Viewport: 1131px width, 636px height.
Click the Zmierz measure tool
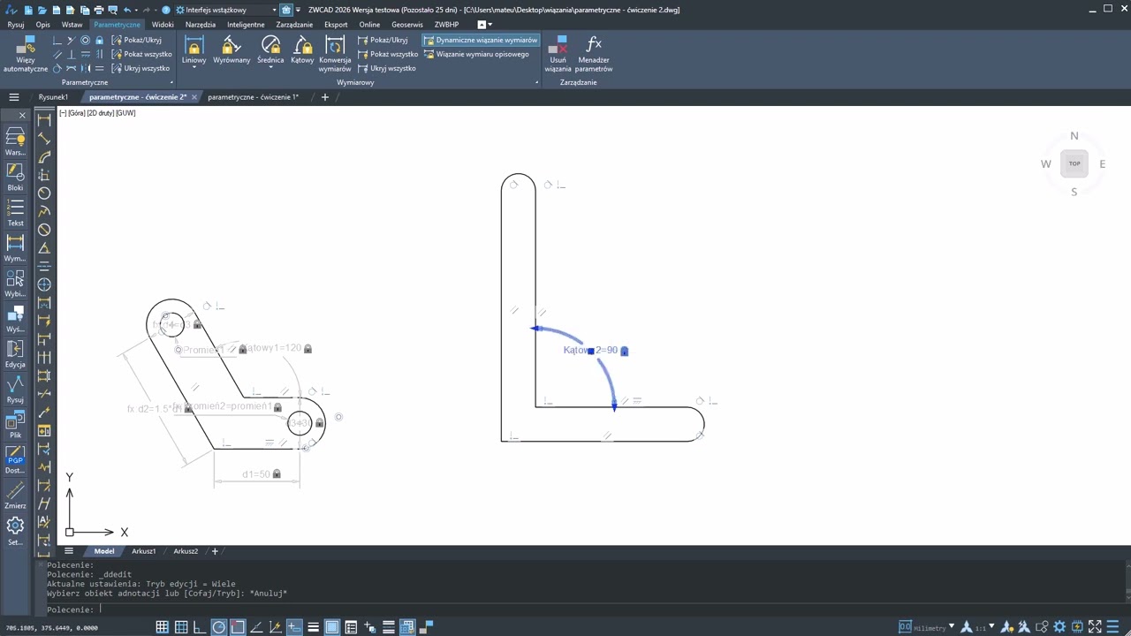click(15, 495)
